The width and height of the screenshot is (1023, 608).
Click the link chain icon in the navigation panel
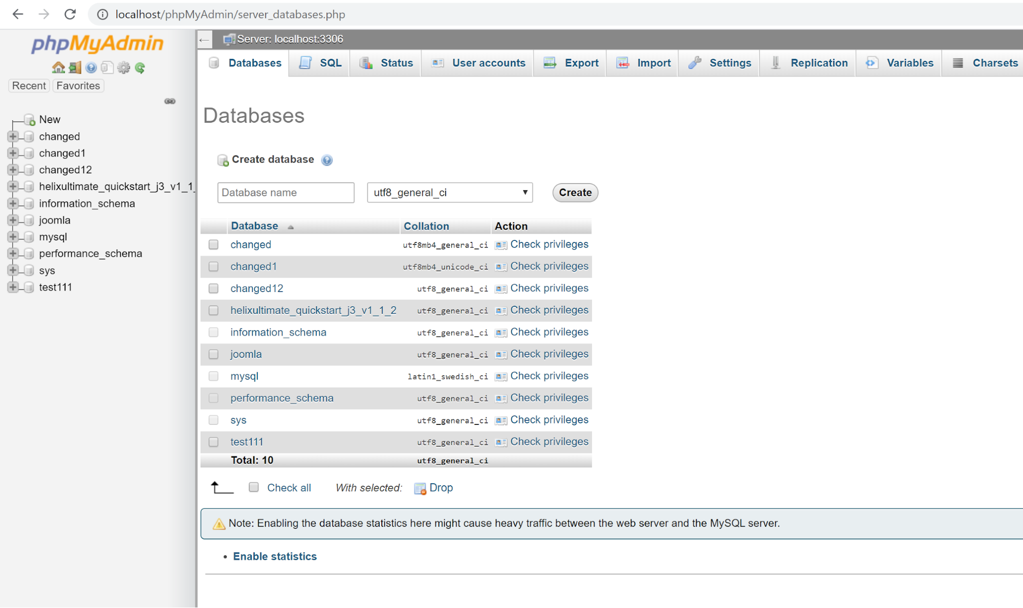point(170,101)
